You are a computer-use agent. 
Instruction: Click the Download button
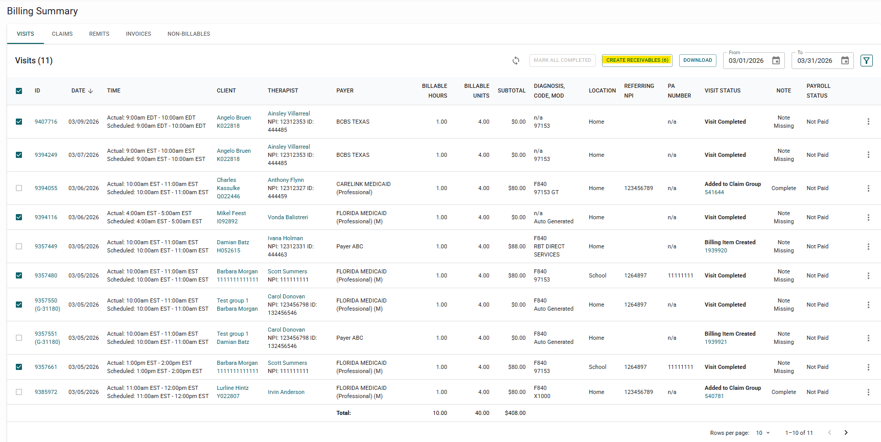coord(697,60)
